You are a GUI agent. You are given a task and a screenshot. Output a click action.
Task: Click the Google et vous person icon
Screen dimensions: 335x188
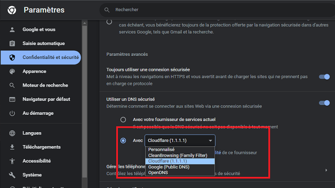click(x=12, y=29)
